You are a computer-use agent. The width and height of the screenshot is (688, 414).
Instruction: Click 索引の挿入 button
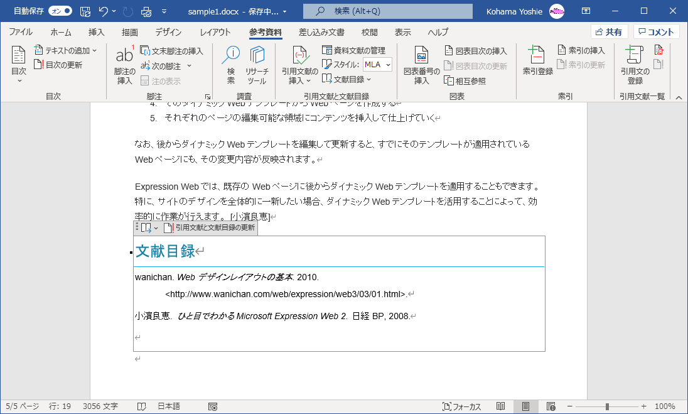tap(581, 50)
